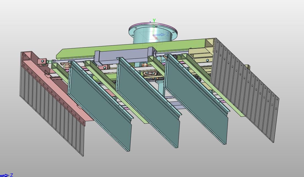The height and width of the screenshot is (177, 304).
Task: Click the blue Z axis arrow on the center triad
Action: [x=159, y=35]
